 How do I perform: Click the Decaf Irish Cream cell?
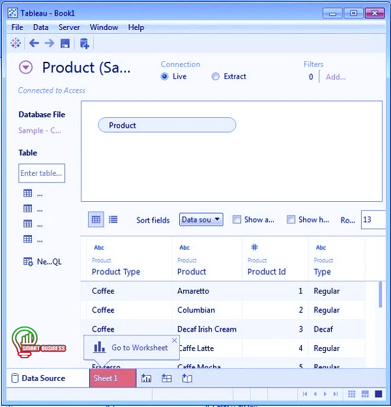(x=207, y=329)
